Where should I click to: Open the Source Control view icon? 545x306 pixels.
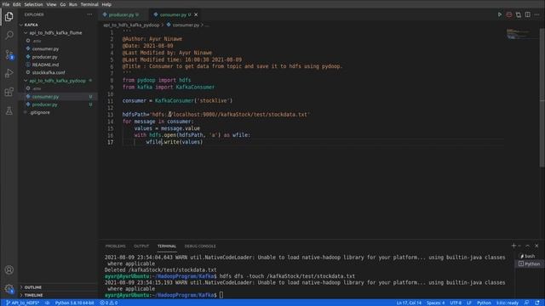(x=9, y=54)
